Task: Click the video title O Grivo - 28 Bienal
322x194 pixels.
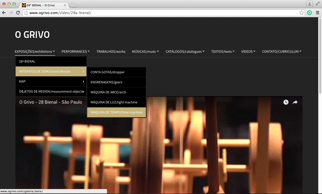Action: coord(51,102)
